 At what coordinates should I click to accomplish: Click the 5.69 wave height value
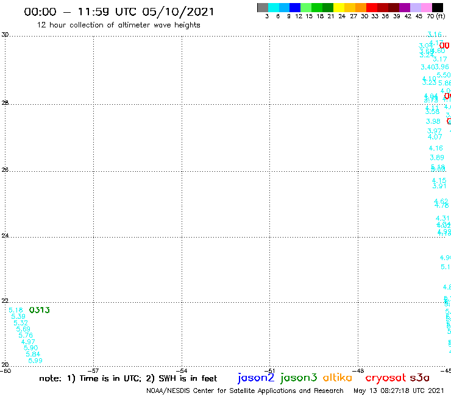[x=23, y=329]
